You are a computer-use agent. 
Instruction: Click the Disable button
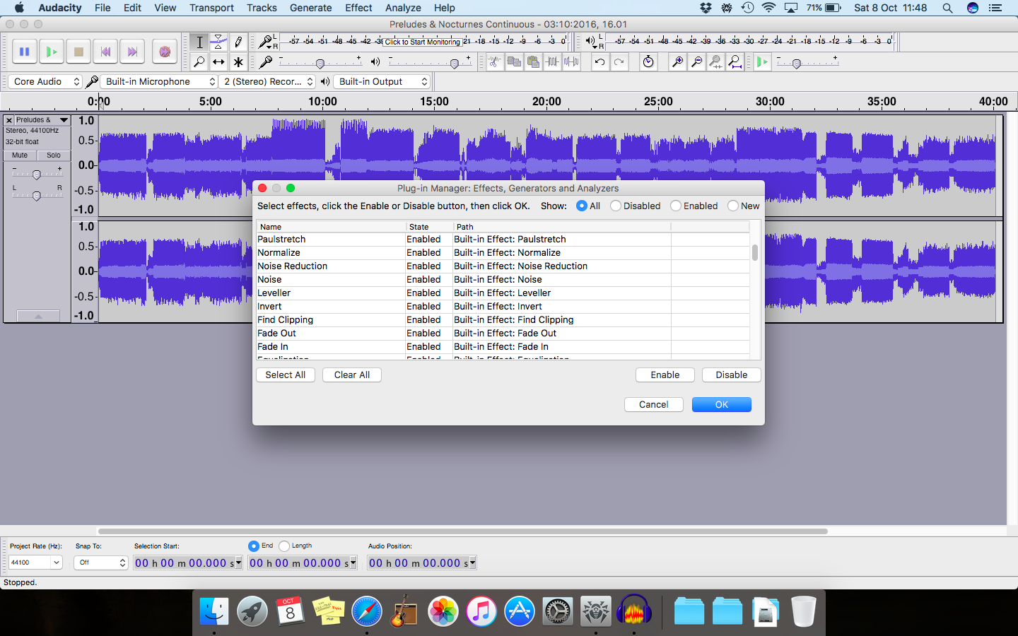[x=732, y=375]
